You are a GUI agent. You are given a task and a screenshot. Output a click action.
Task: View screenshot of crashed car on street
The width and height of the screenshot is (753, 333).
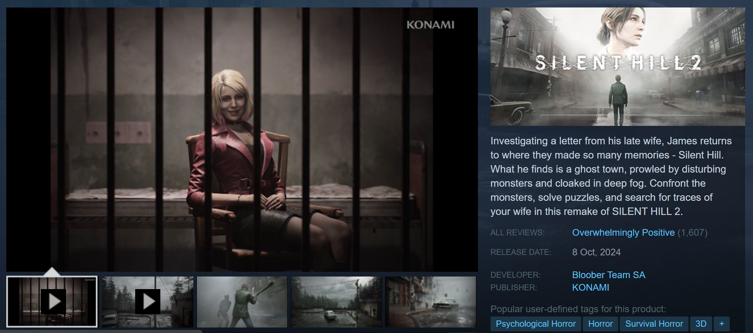(x=431, y=302)
